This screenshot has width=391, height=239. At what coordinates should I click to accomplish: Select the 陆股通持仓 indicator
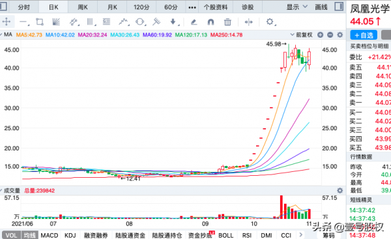[167, 235]
